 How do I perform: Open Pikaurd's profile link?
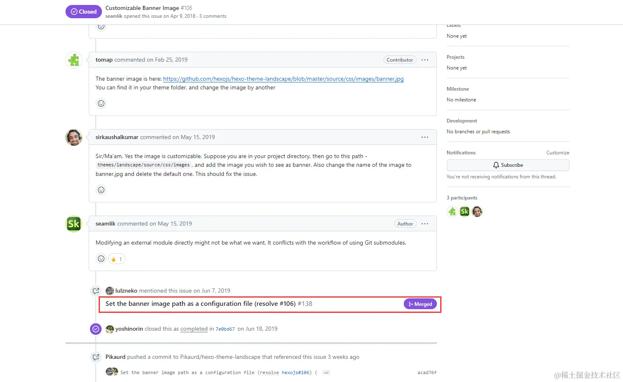click(x=115, y=357)
